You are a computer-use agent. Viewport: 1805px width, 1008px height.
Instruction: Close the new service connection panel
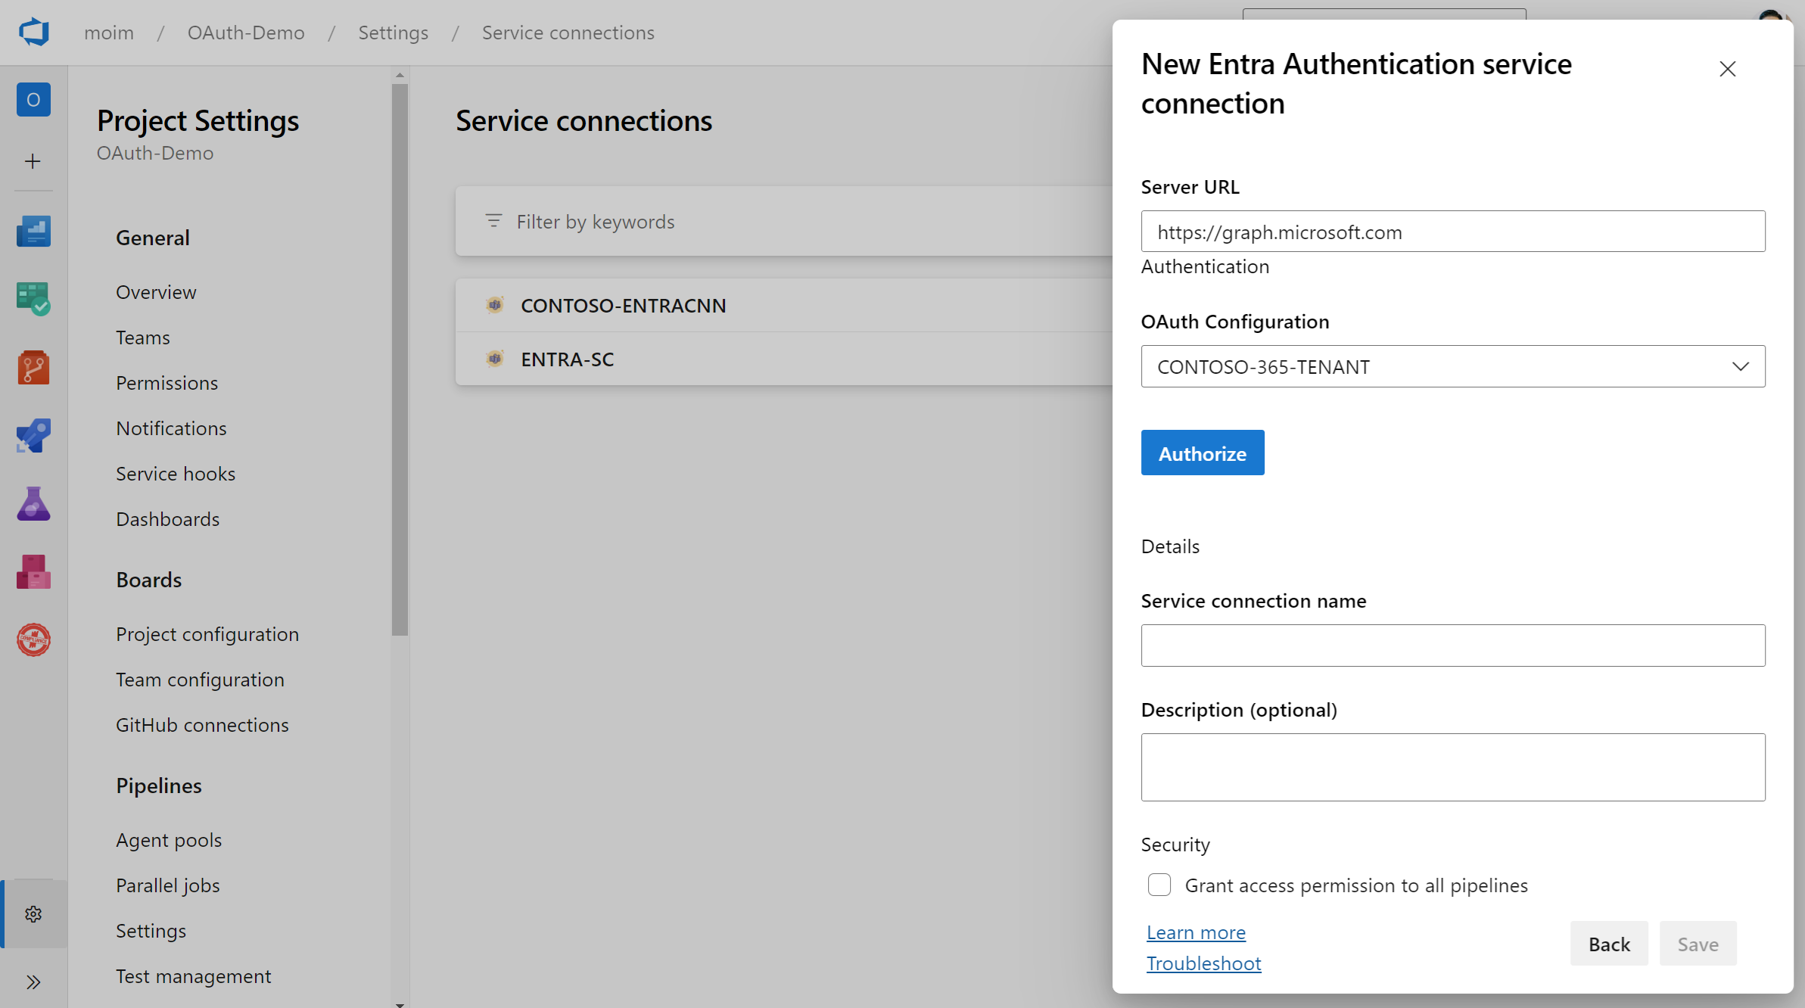[x=1727, y=69]
